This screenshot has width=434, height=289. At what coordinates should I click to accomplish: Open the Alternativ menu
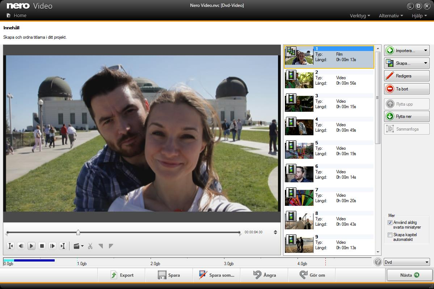pyautogui.click(x=391, y=16)
